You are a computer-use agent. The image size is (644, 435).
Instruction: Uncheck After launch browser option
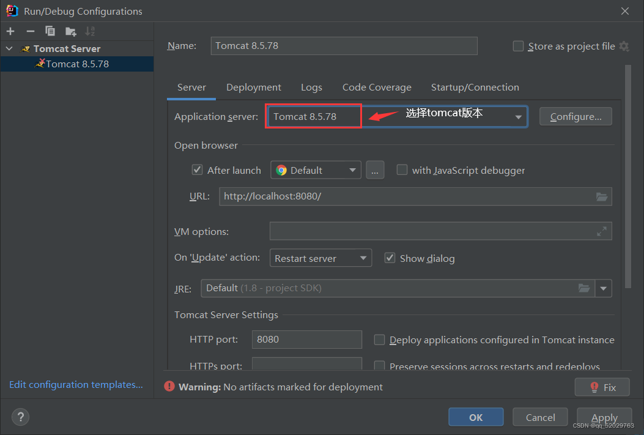197,169
